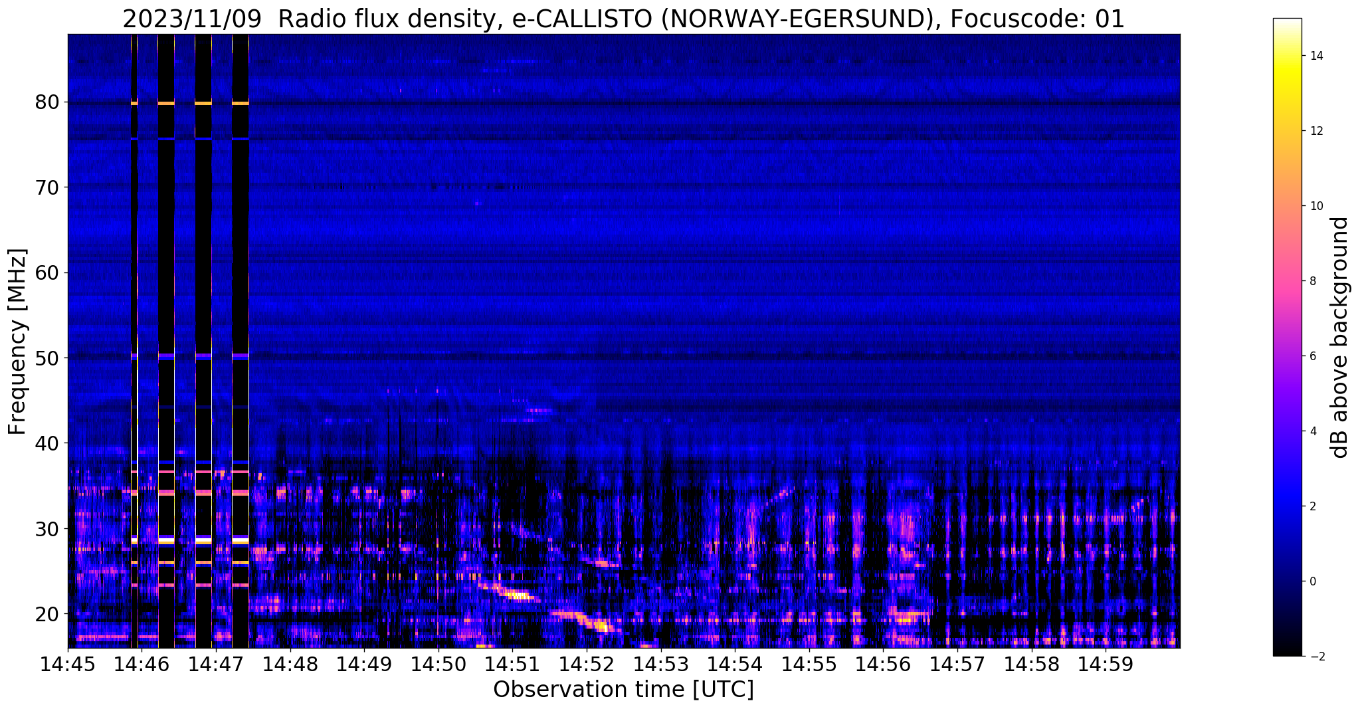The image size is (1360, 709).
Task: Click the colorbar tick label 6
Action: click(1311, 356)
